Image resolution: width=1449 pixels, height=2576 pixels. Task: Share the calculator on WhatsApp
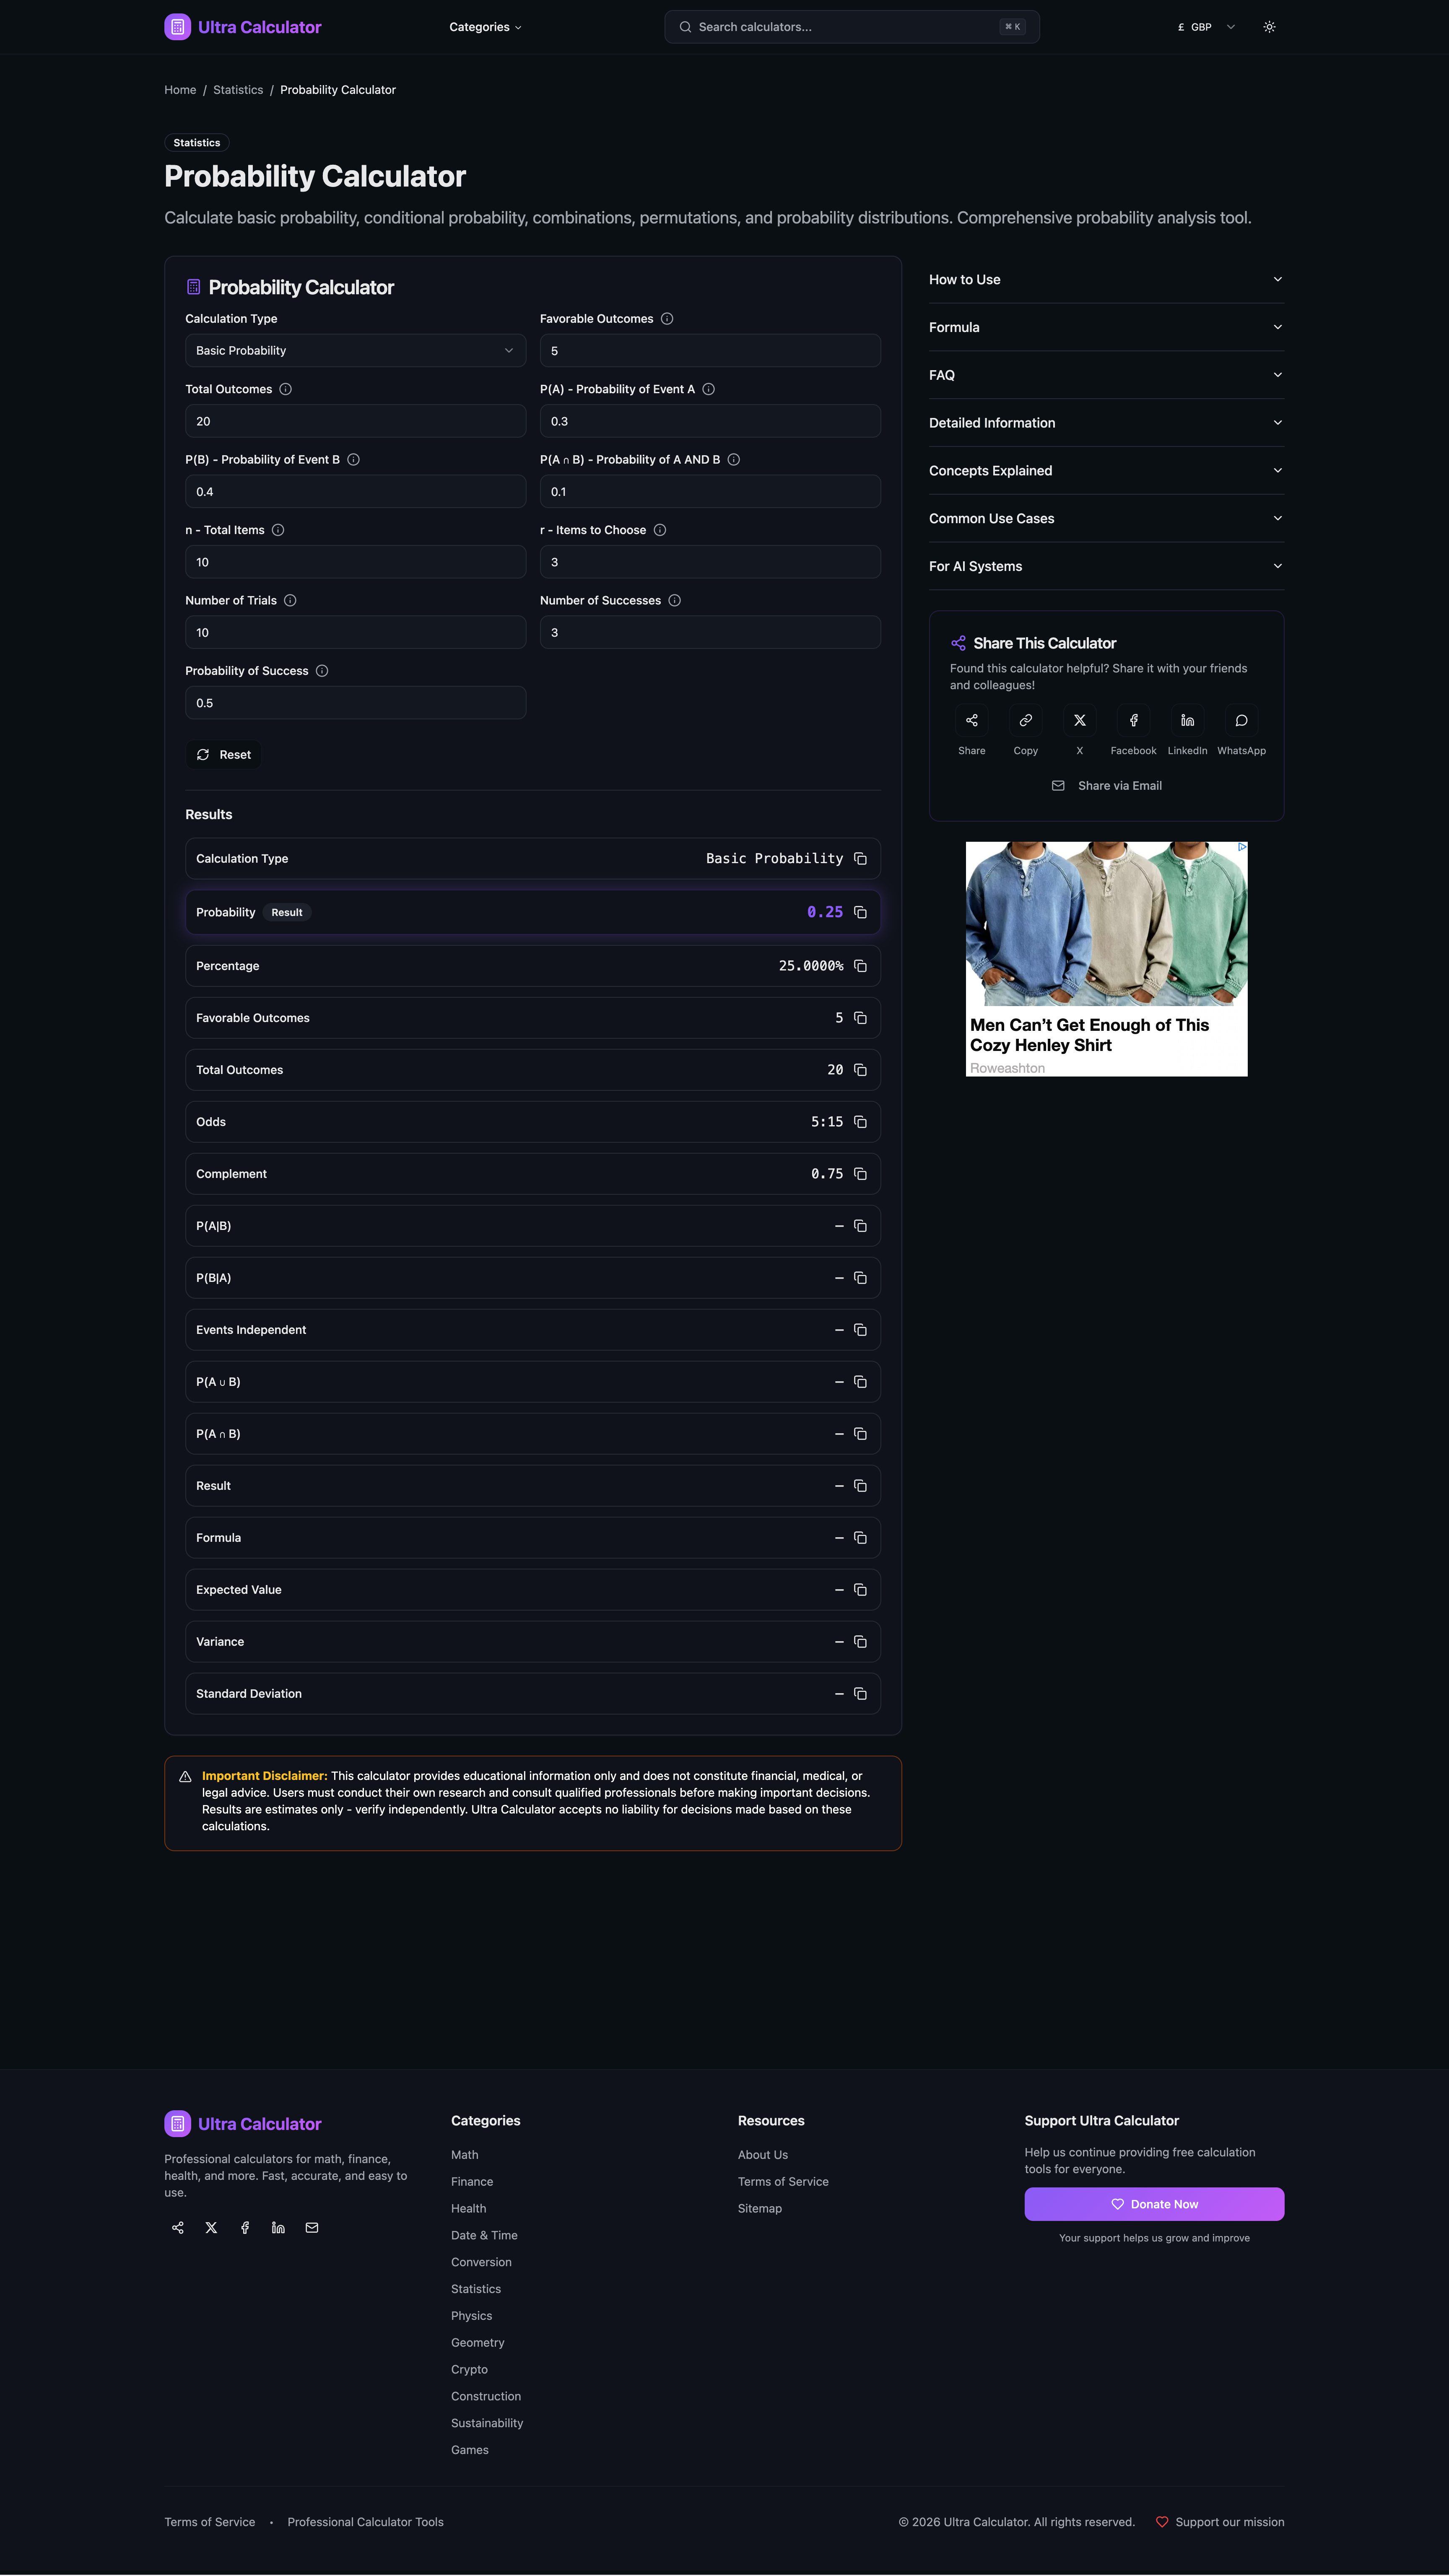[x=1241, y=720]
